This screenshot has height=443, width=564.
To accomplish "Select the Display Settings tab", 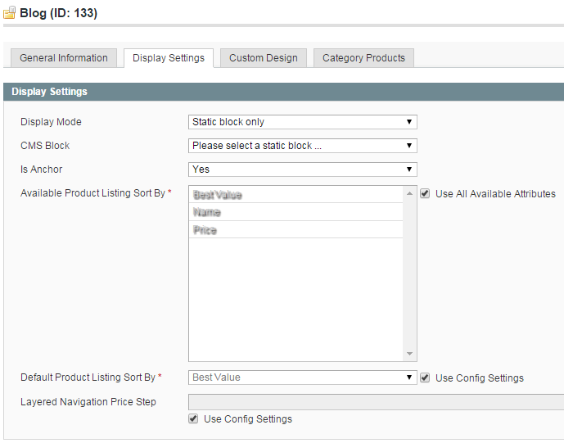I will point(169,58).
